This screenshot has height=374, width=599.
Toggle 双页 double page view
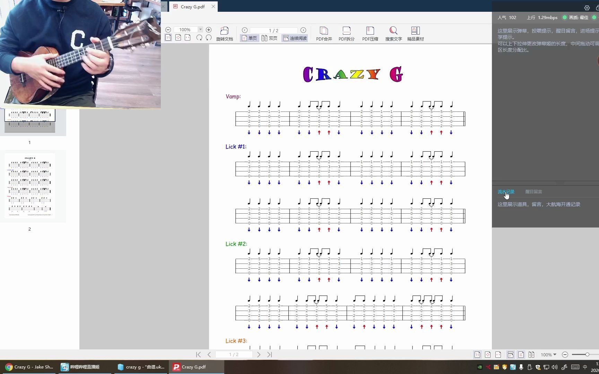269,38
